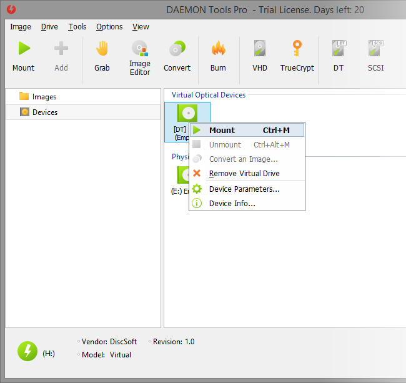Select the [DT] virtual optical drive

point(187,122)
